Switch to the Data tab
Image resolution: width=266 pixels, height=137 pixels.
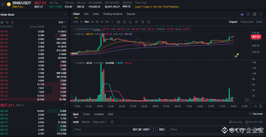tap(96, 14)
